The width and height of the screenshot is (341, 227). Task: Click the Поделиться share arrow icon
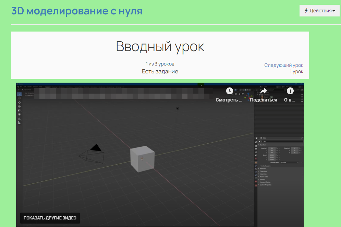pos(264,91)
